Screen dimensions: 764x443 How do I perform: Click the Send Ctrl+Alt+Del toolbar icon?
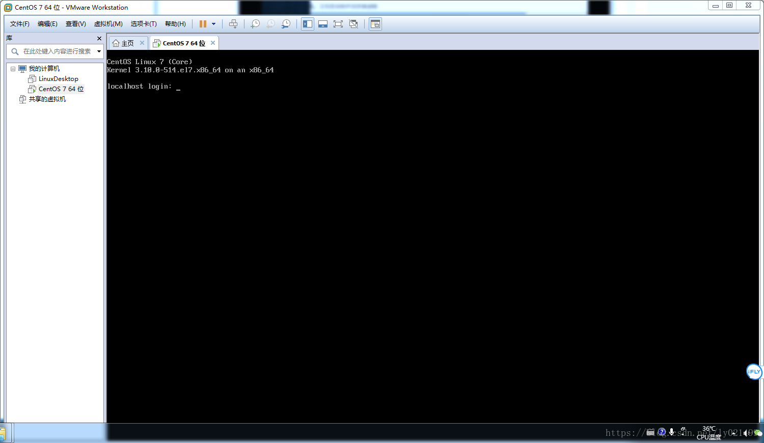pos(233,24)
